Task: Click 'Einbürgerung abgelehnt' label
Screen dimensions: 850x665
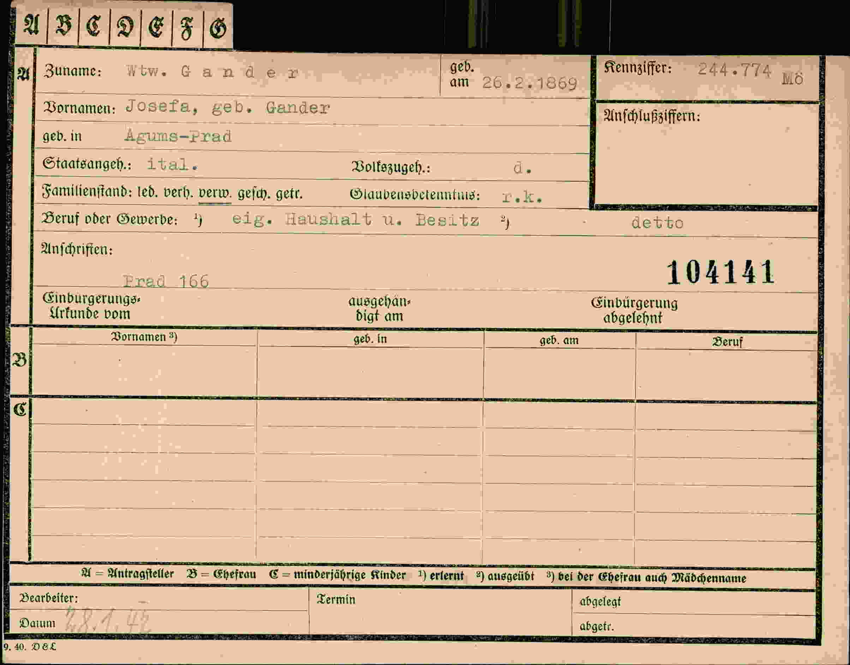Action: (634, 310)
